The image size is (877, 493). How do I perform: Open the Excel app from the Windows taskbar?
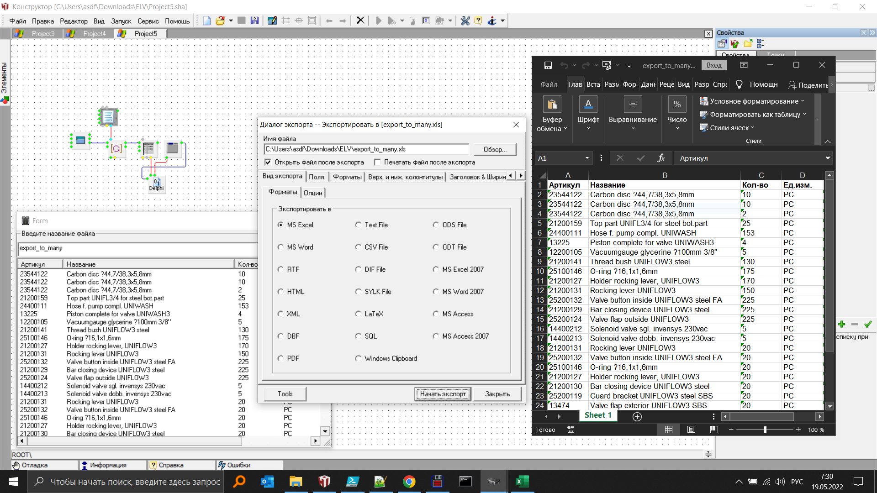[x=522, y=482]
